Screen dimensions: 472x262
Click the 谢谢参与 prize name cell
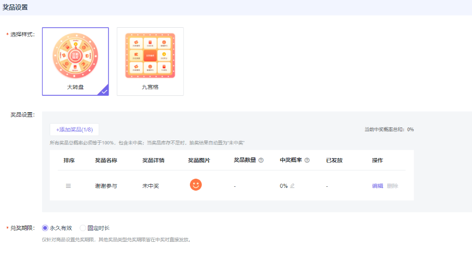106,186
